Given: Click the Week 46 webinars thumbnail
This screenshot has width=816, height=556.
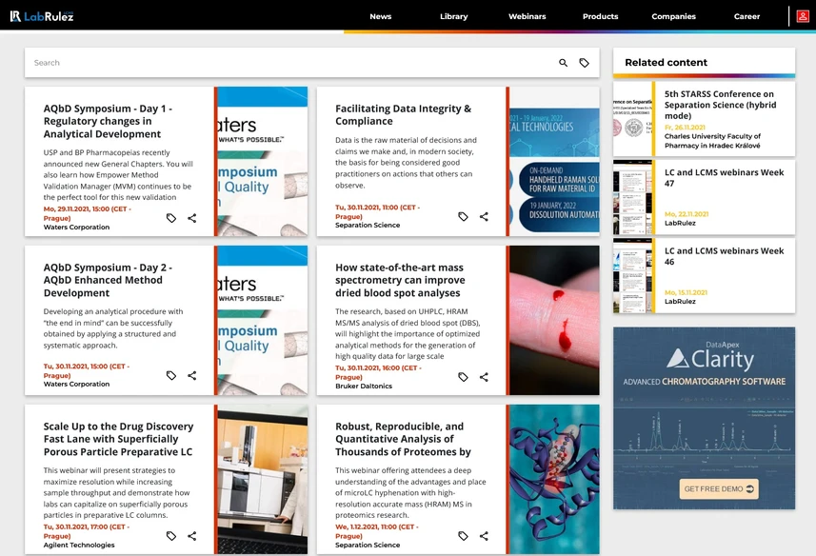Looking at the screenshot, I should (x=632, y=276).
